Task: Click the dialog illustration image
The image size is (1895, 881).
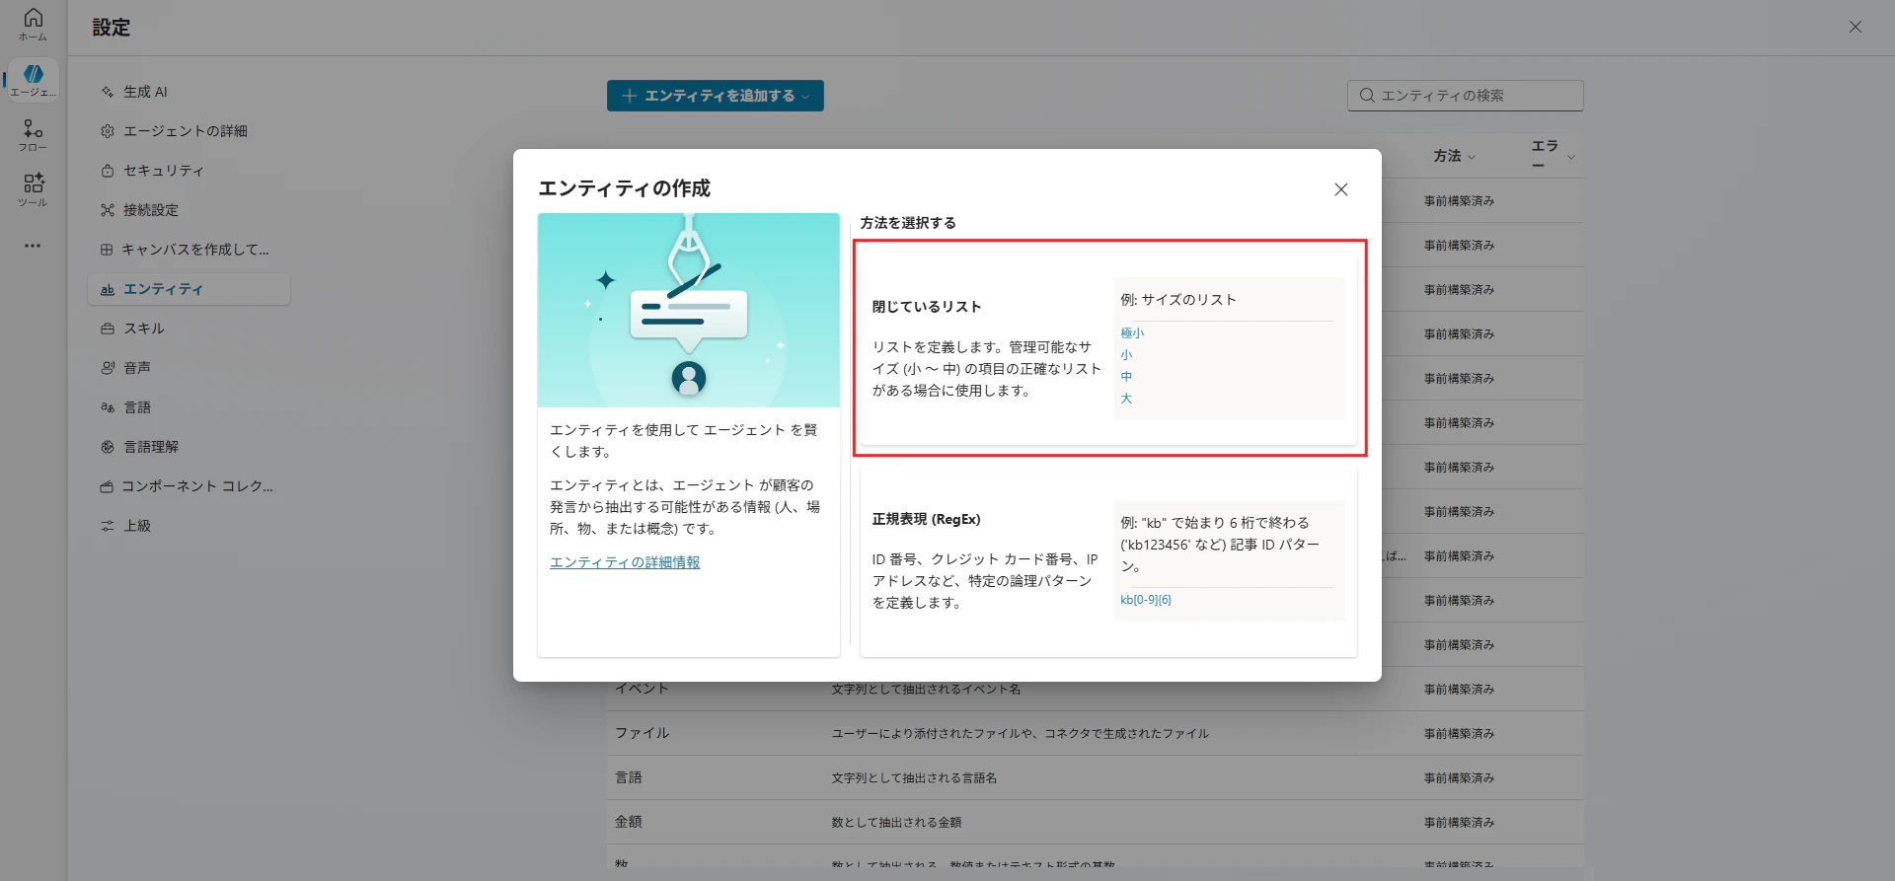Action: (689, 311)
